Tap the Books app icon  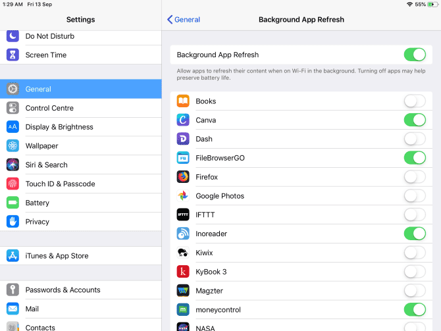183,101
